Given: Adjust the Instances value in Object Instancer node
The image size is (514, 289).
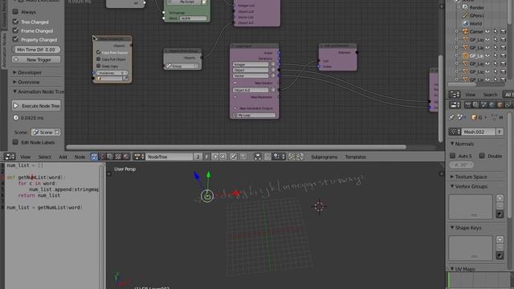Looking at the screenshot, I should (x=112, y=73).
